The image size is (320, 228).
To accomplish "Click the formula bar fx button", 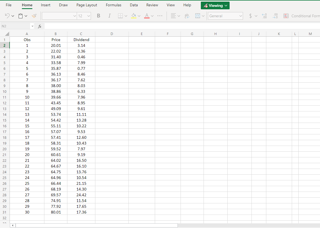I will click(x=39, y=26).
